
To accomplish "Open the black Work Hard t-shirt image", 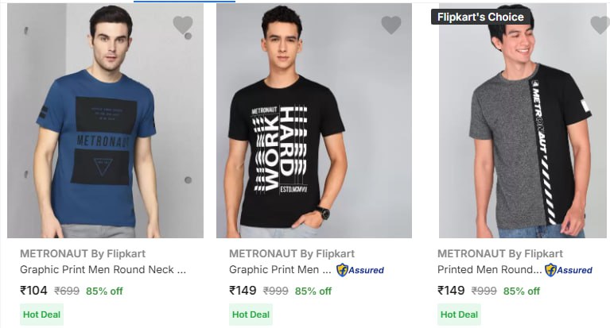I will pos(313,127).
